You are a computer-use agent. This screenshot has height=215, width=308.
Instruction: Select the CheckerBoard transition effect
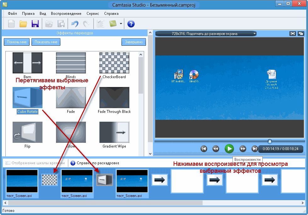pos(114,63)
